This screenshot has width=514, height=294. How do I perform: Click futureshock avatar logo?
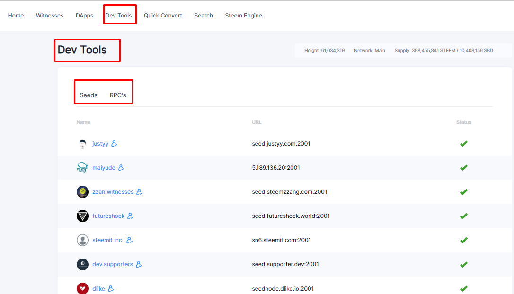point(82,216)
